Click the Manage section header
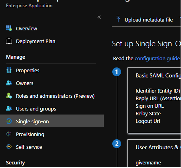The image size is (181, 168). click(x=16, y=57)
